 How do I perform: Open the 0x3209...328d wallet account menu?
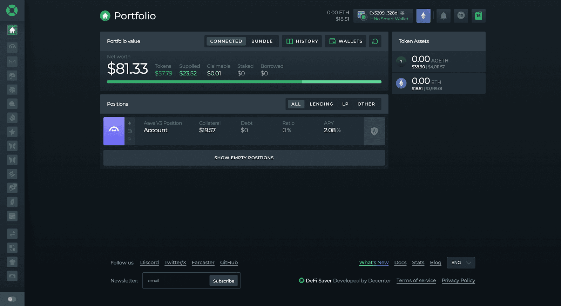(383, 16)
